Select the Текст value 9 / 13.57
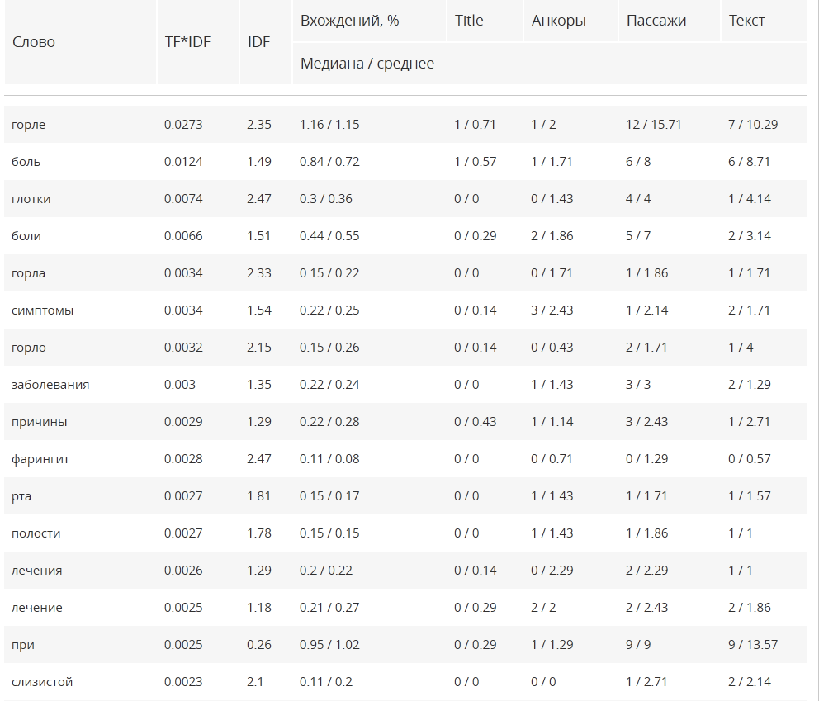This screenshot has height=701, width=819. tap(752, 645)
